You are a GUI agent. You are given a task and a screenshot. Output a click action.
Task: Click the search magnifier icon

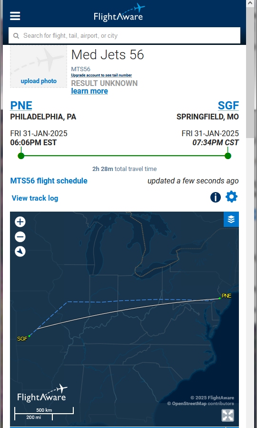tap(16, 36)
